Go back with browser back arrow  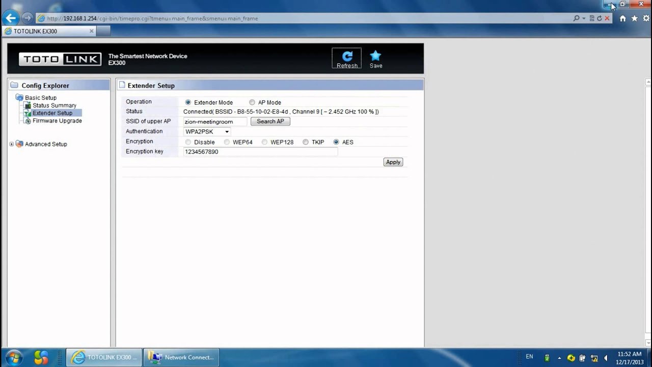11,18
